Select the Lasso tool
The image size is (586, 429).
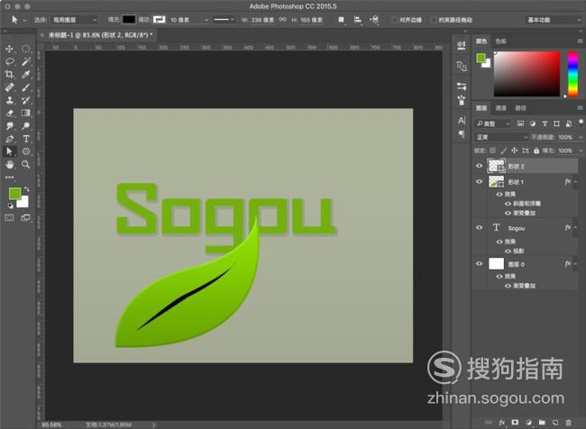point(9,61)
